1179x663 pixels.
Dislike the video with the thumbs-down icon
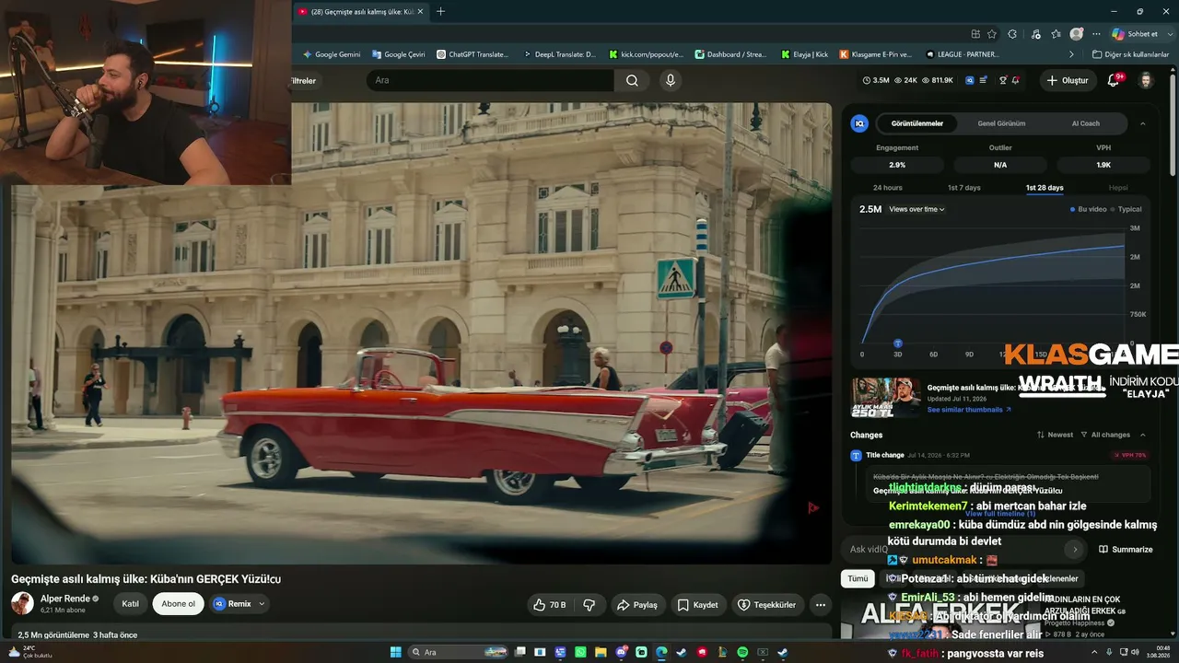tap(589, 605)
